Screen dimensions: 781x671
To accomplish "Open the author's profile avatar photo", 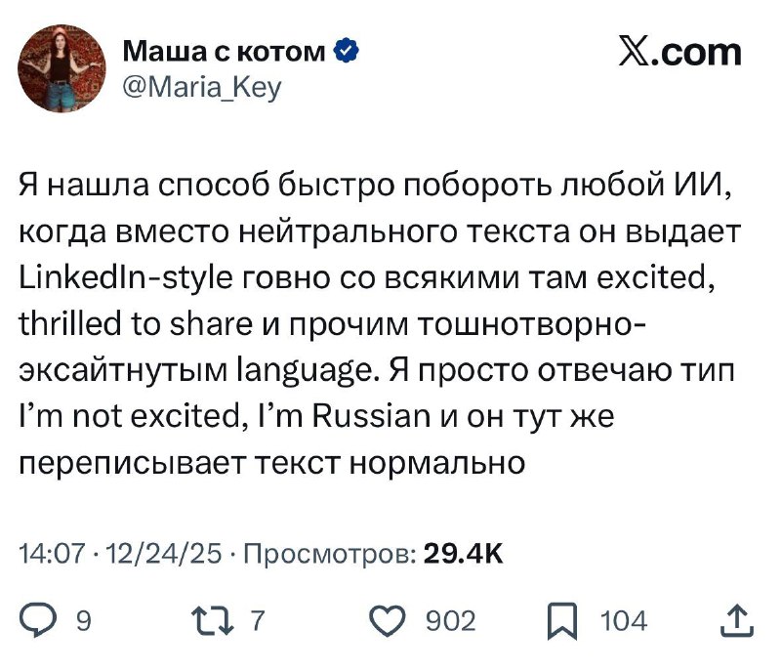I will (61, 67).
